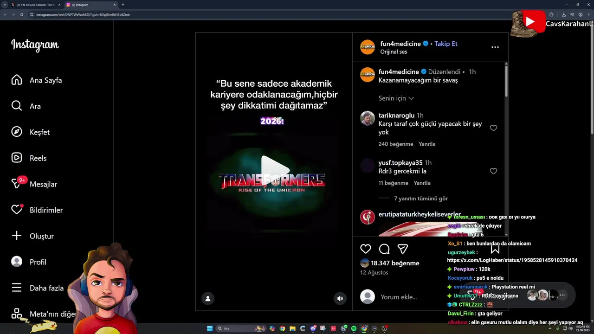View site information icon in address bar
This screenshot has height=334, width=594.
(x=32, y=14)
